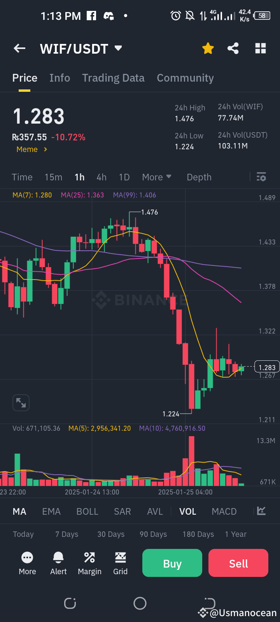Viewport: 280px width, 622px height.
Task: Toggle the yellow favorite star
Action: coord(208,49)
